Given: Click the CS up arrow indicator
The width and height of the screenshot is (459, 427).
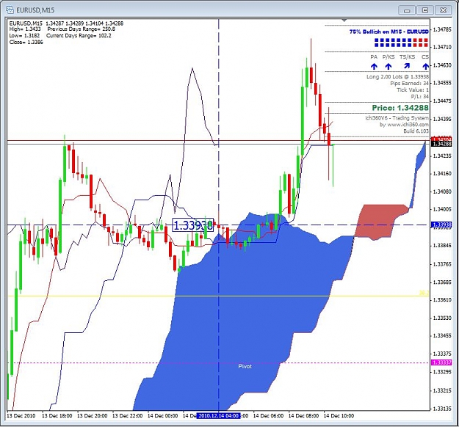Looking at the screenshot, I should [x=426, y=66].
